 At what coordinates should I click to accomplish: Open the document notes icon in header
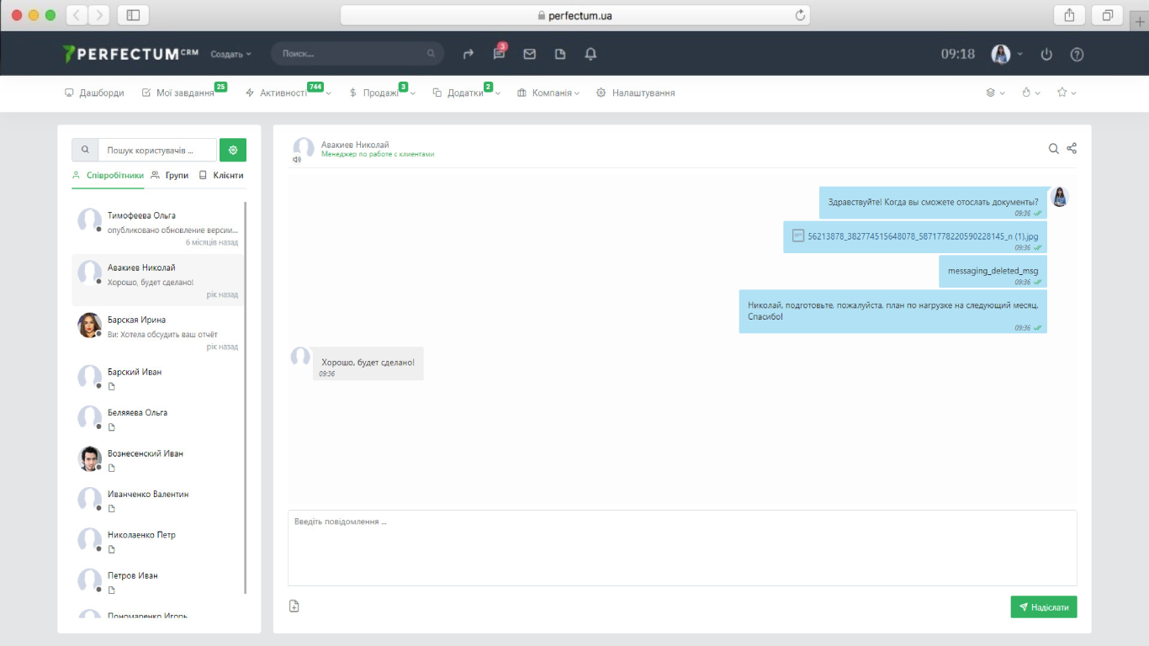pyautogui.click(x=560, y=54)
